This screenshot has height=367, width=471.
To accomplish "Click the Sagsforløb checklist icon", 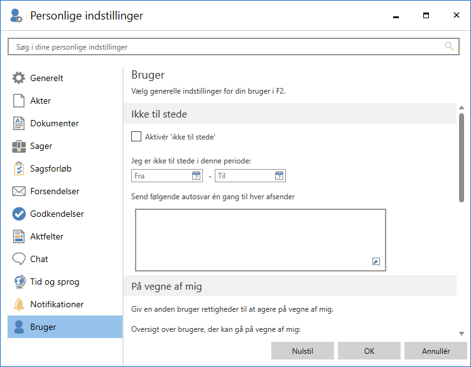I will click(19, 169).
